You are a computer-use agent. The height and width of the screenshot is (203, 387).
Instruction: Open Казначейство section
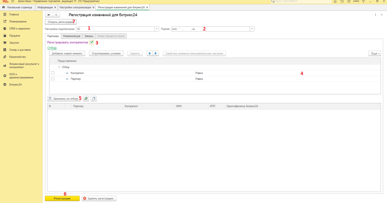pos(17,57)
